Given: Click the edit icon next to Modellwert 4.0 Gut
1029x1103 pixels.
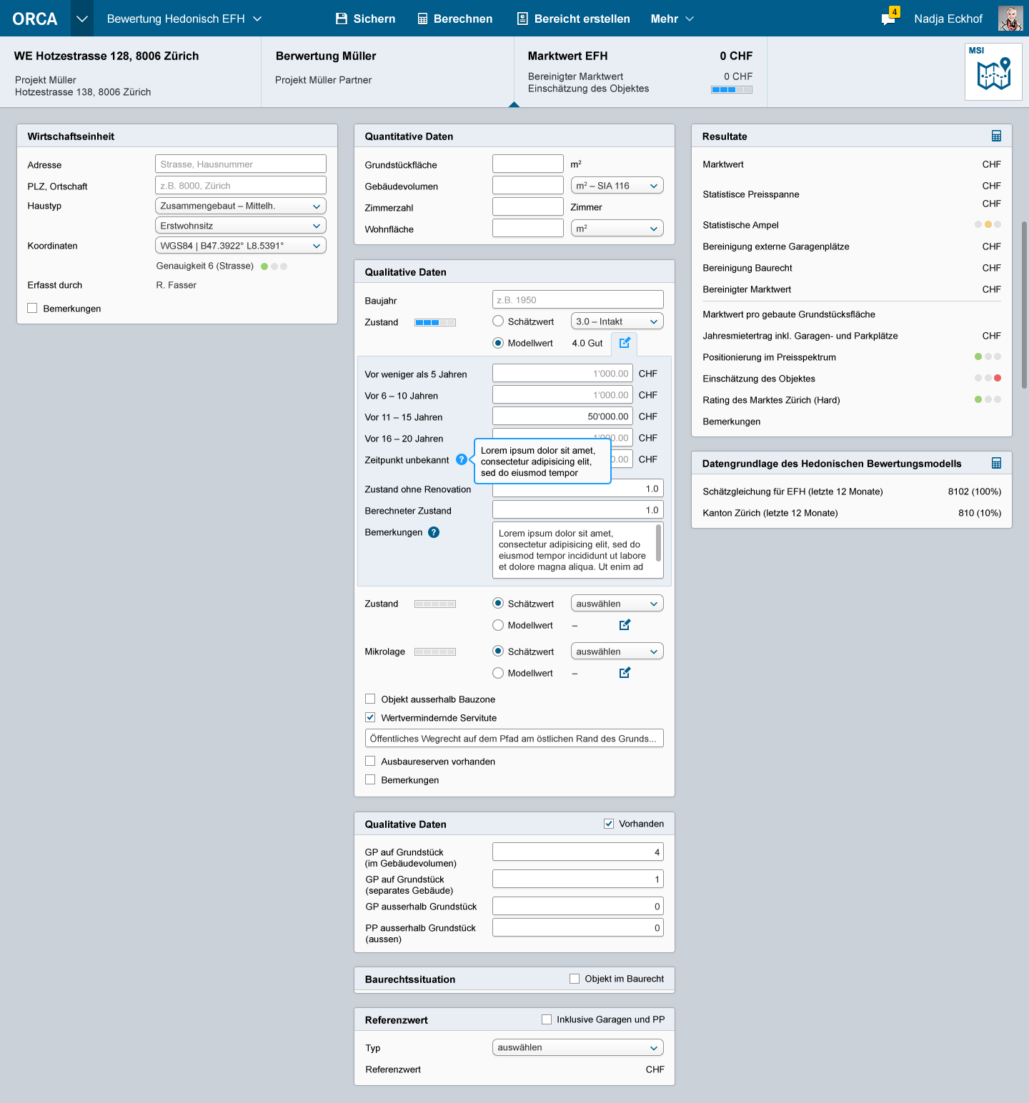Looking at the screenshot, I should [x=625, y=343].
